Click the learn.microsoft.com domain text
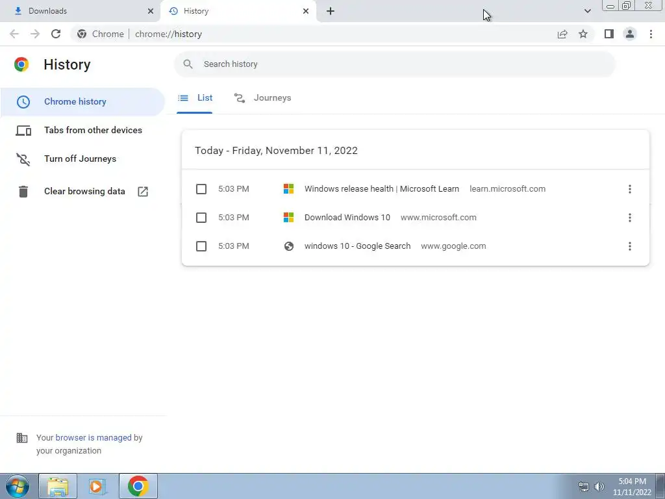The image size is (665, 499). point(508,189)
